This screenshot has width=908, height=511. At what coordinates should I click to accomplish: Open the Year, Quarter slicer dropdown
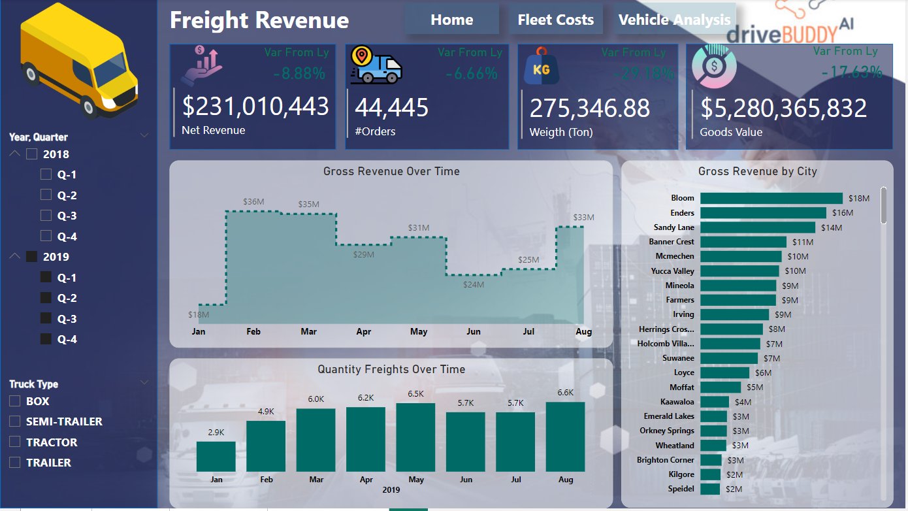(x=144, y=136)
